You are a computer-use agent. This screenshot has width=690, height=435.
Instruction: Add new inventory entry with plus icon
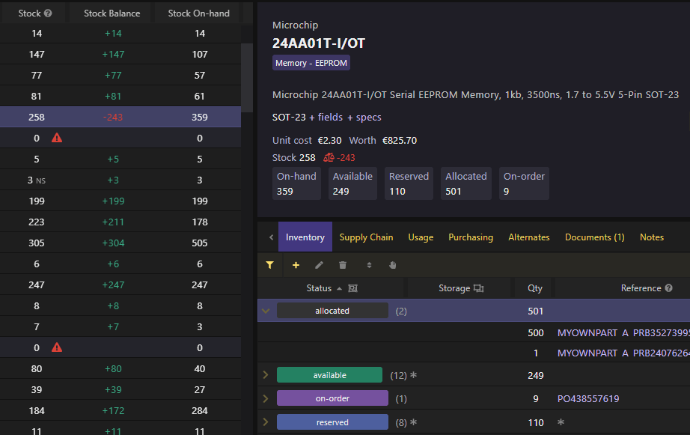coord(296,265)
